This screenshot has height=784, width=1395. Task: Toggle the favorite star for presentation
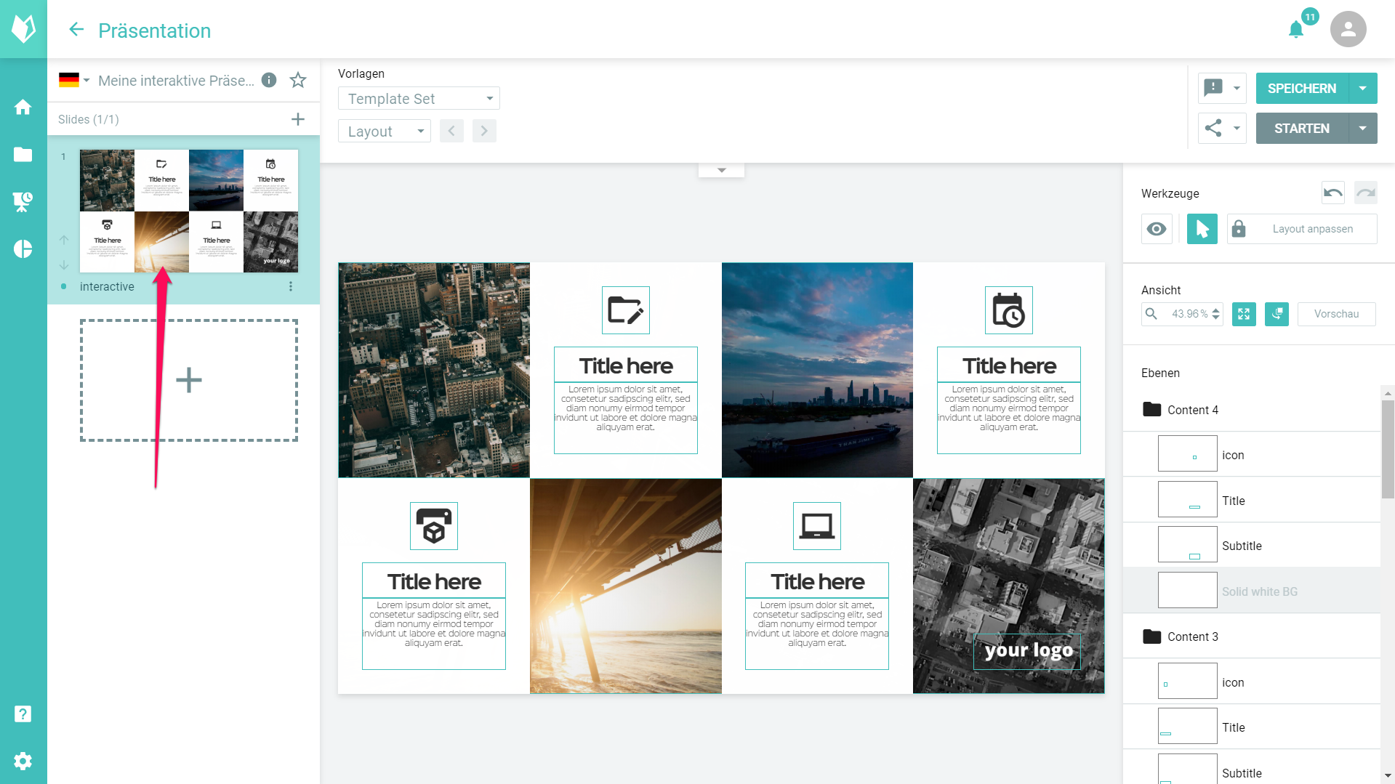tap(298, 80)
